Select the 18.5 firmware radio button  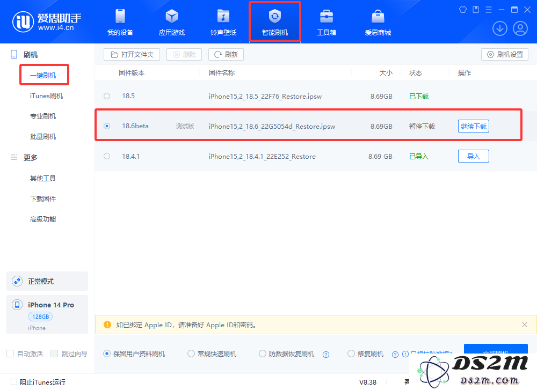point(107,96)
